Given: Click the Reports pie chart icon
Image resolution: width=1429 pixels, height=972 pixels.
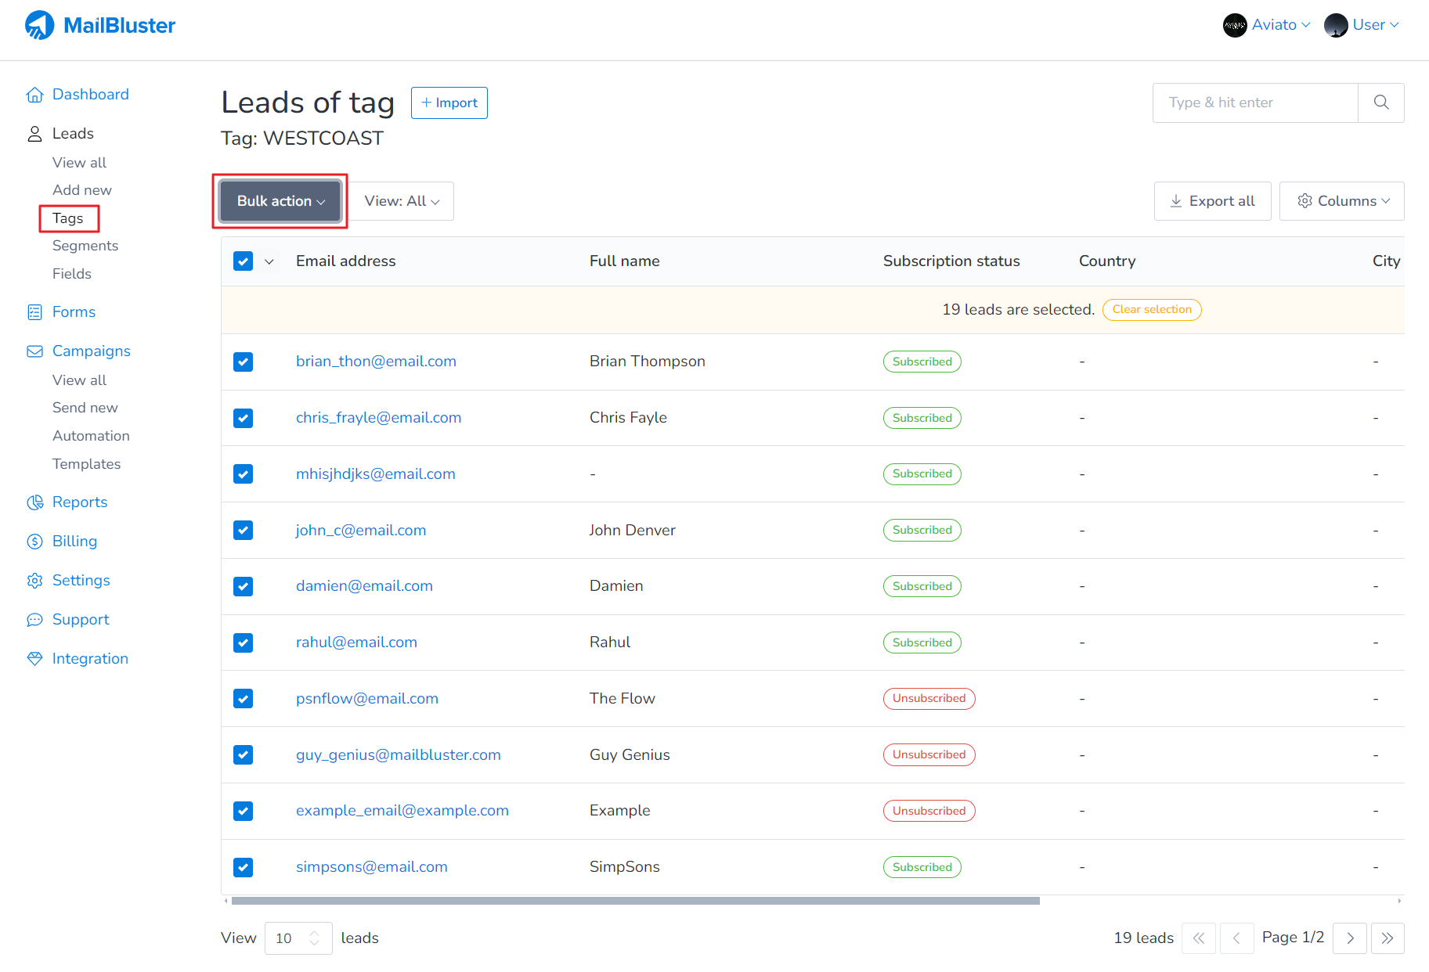Looking at the screenshot, I should click(x=34, y=502).
